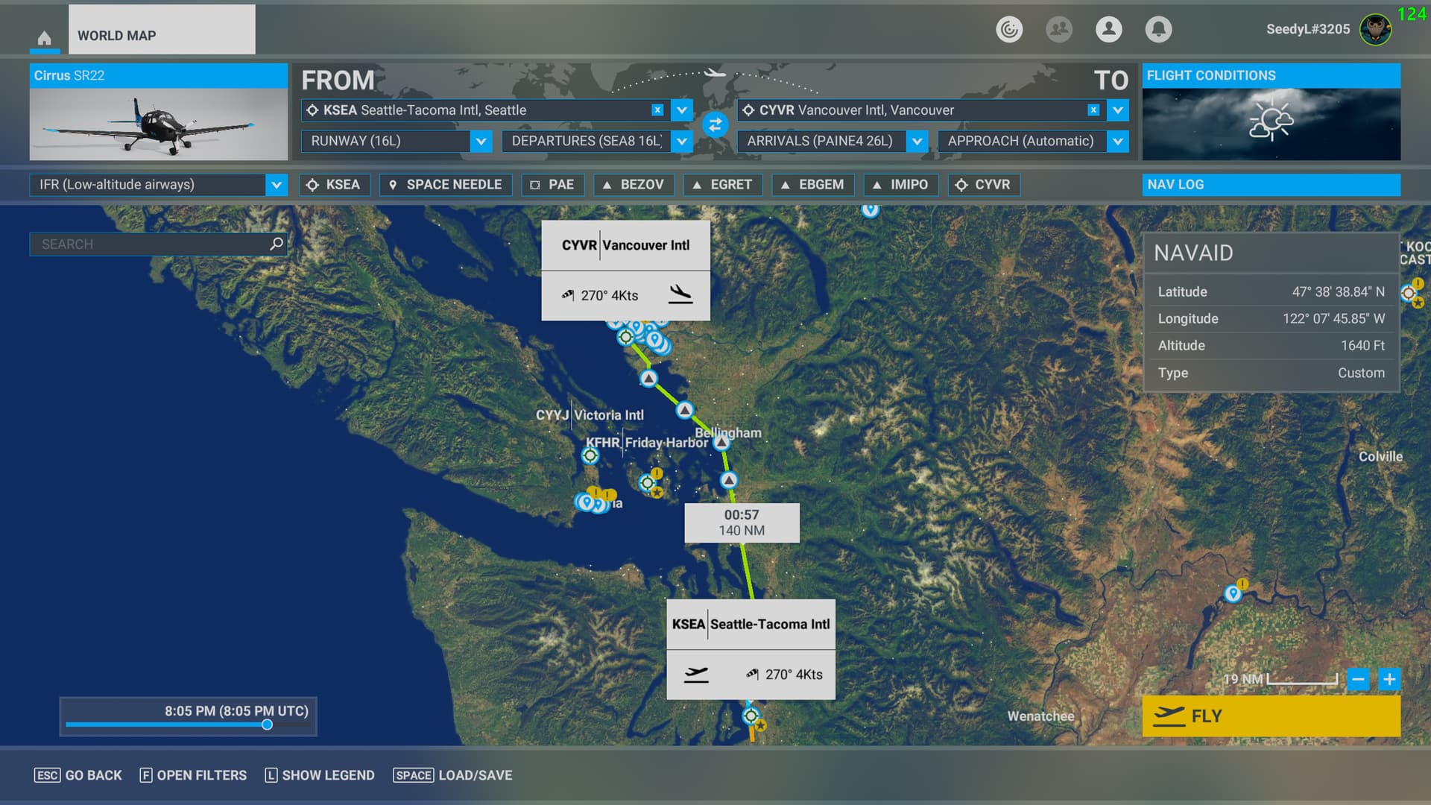This screenshot has width=1431, height=805.
Task: Open the notifications bell icon
Action: pos(1158,29)
